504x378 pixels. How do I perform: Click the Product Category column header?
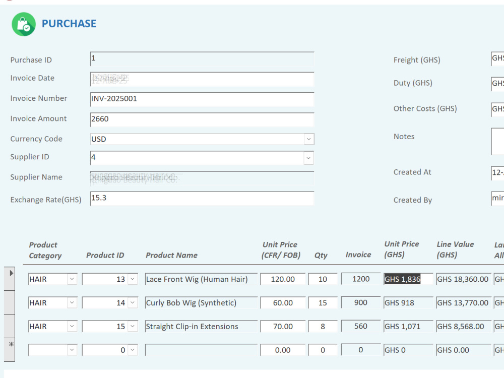pos(45,250)
